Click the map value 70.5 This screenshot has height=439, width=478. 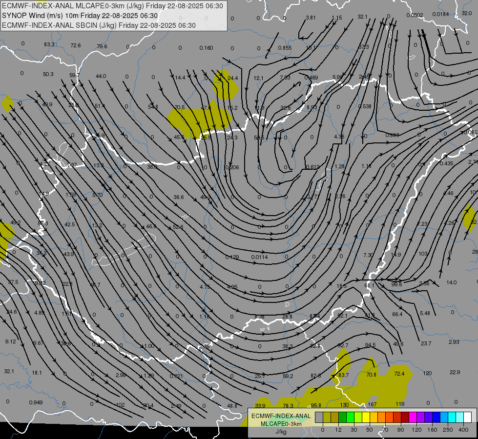coord(180,107)
